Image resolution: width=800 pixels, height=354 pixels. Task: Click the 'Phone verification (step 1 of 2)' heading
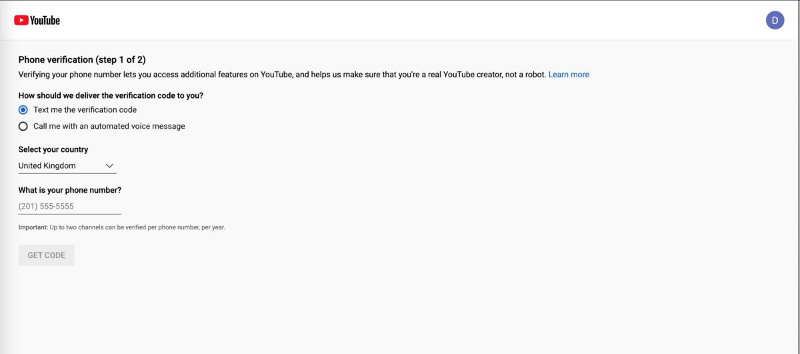tap(82, 59)
